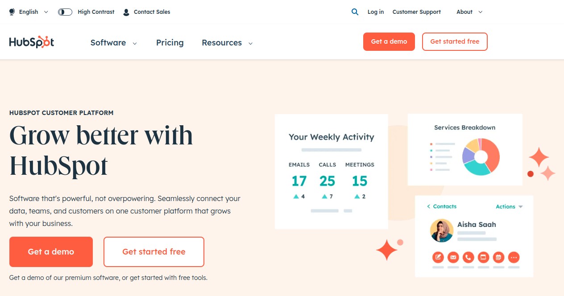Toggle the High Contrast switch
The image size is (564, 296).
point(65,12)
